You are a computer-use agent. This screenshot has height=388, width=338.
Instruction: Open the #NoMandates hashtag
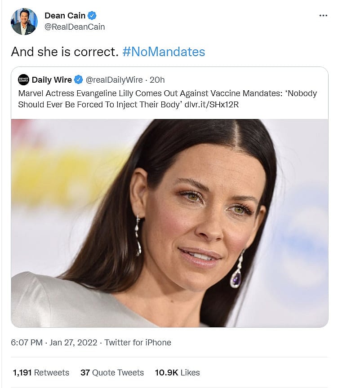164,52
